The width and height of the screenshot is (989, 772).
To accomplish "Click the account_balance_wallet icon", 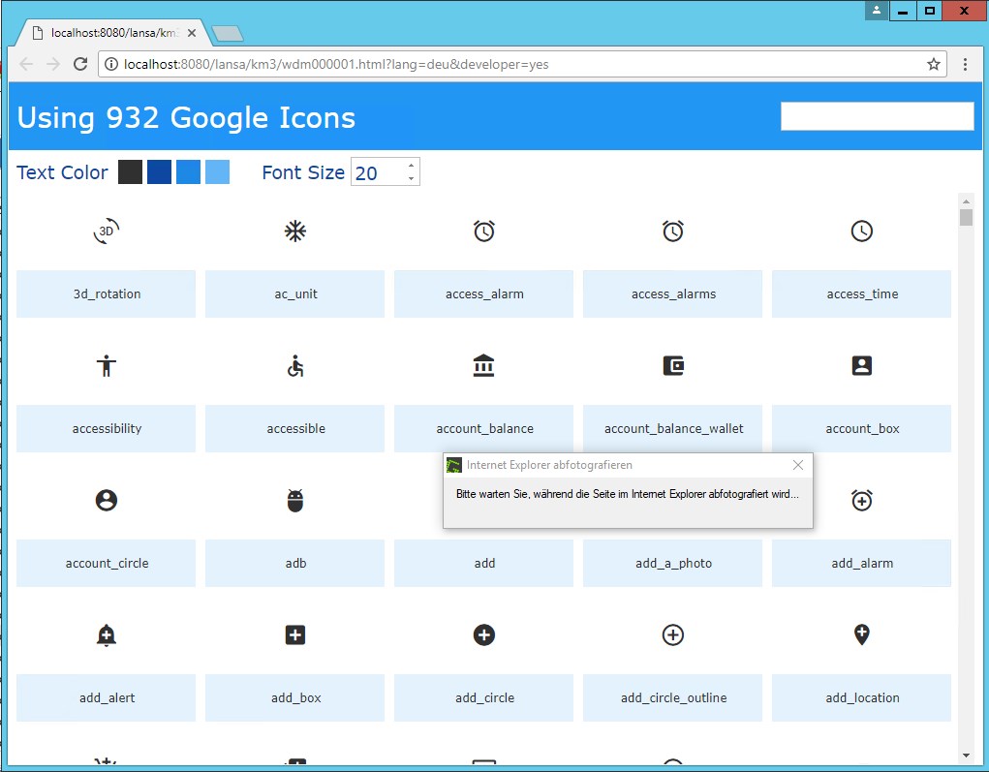I will pyautogui.click(x=673, y=365).
